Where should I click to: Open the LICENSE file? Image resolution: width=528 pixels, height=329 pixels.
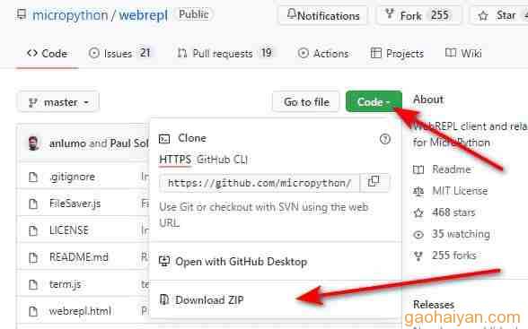point(69,230)
